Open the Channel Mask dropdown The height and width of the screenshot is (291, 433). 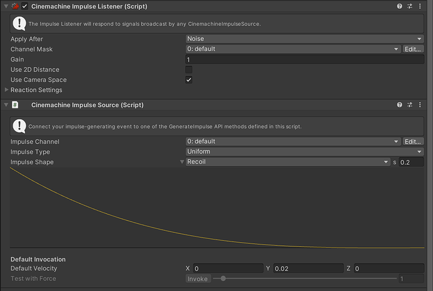coord(292,49)
